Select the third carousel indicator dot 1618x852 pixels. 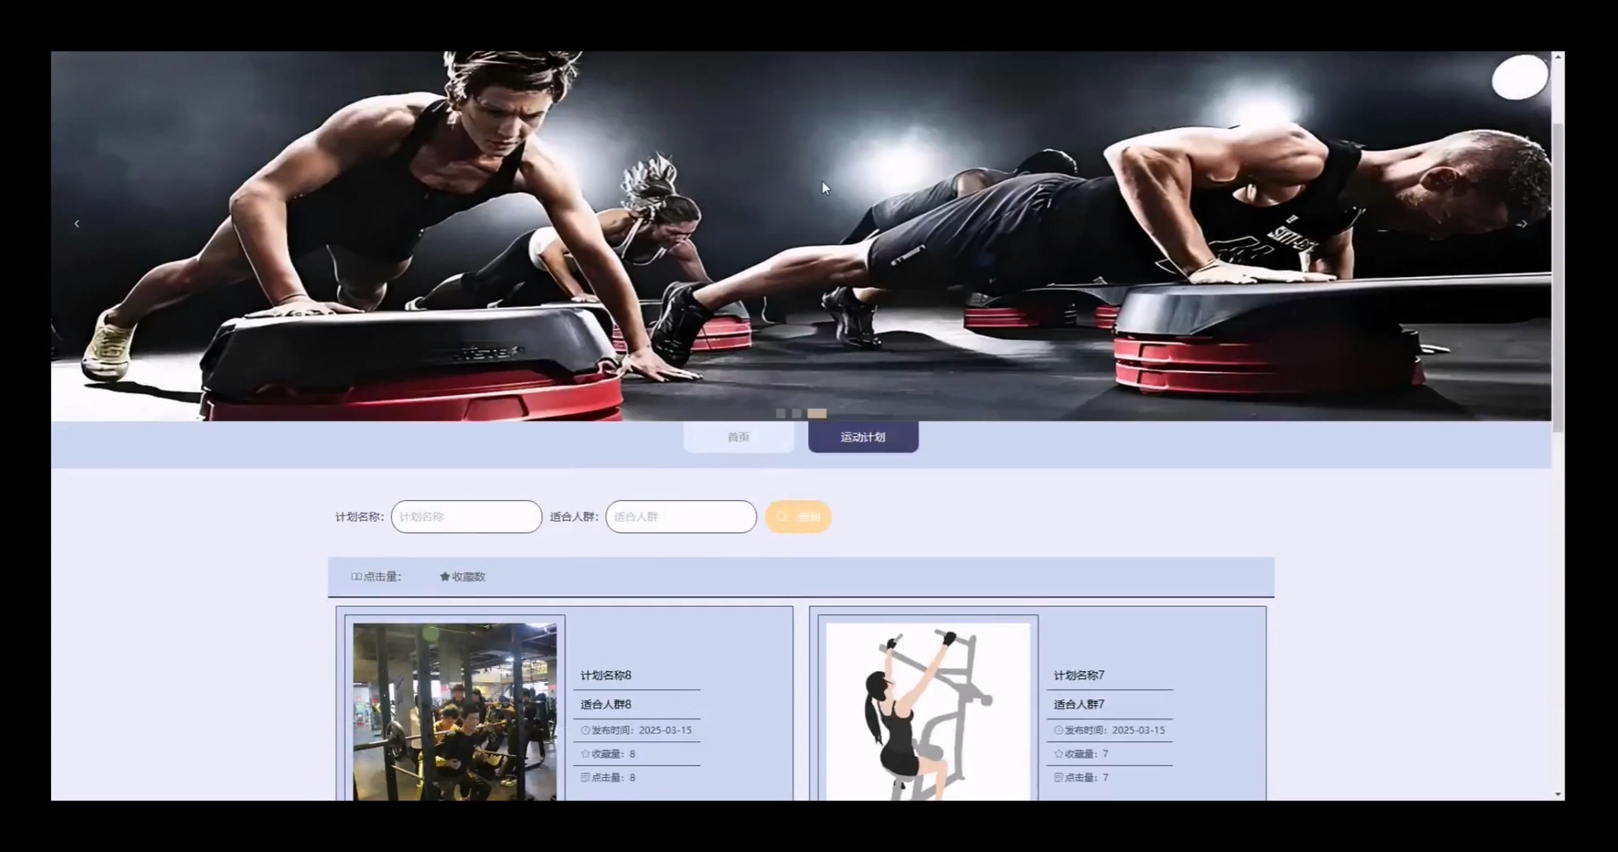(x=816, y=413)
